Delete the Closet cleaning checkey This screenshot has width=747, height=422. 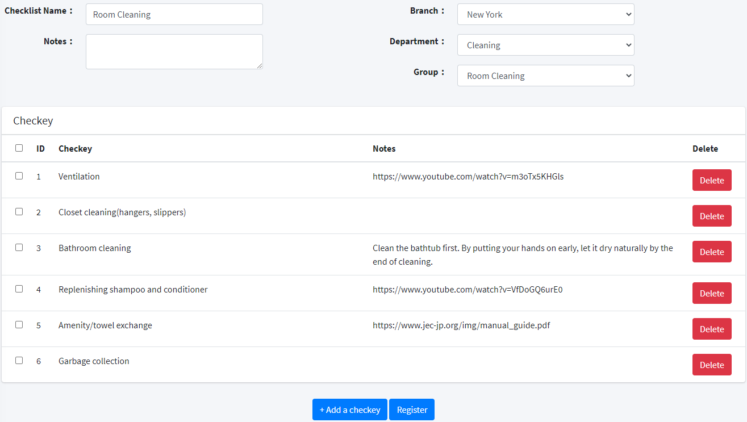(711, 216)
